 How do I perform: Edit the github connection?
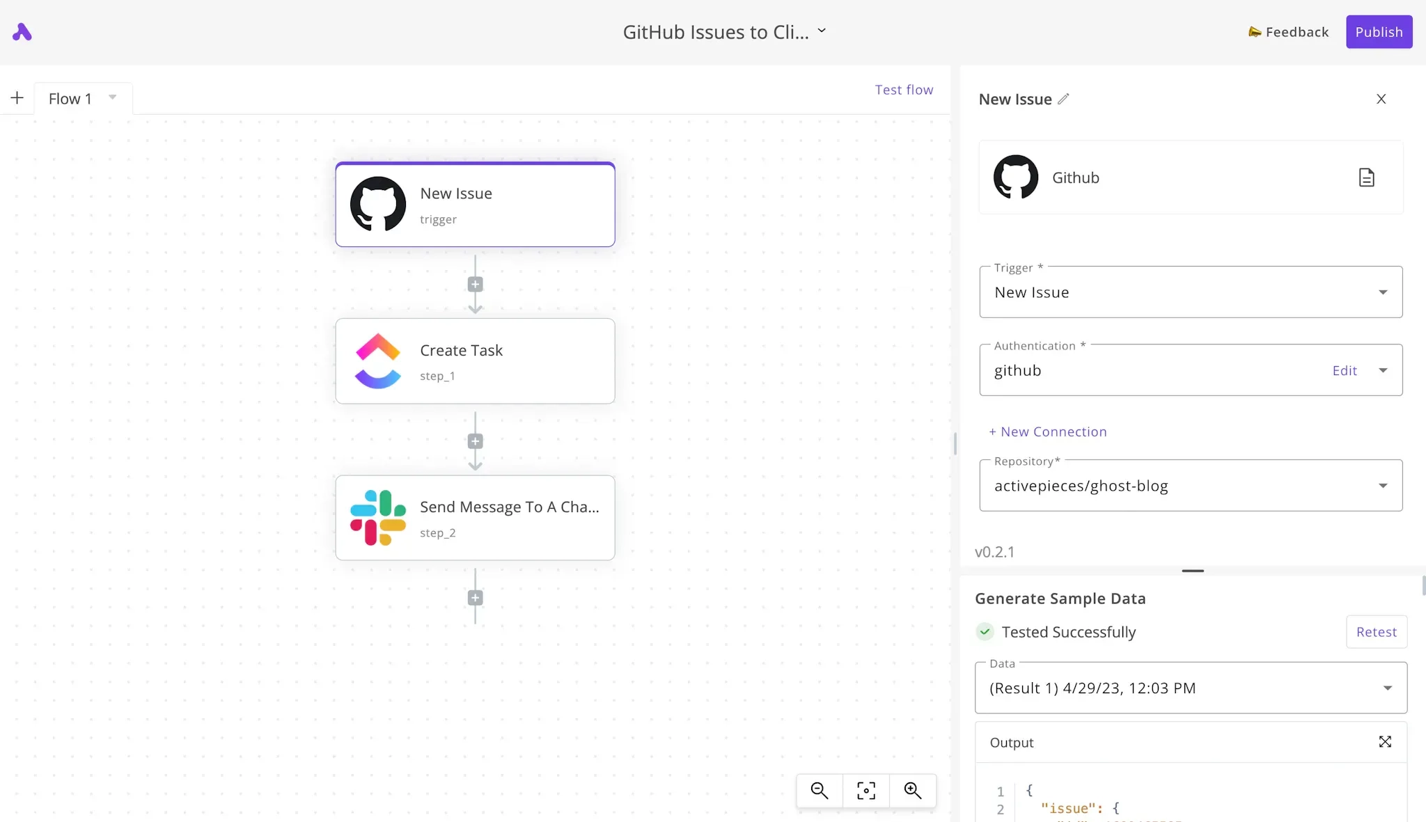[x=1345, y=371]
